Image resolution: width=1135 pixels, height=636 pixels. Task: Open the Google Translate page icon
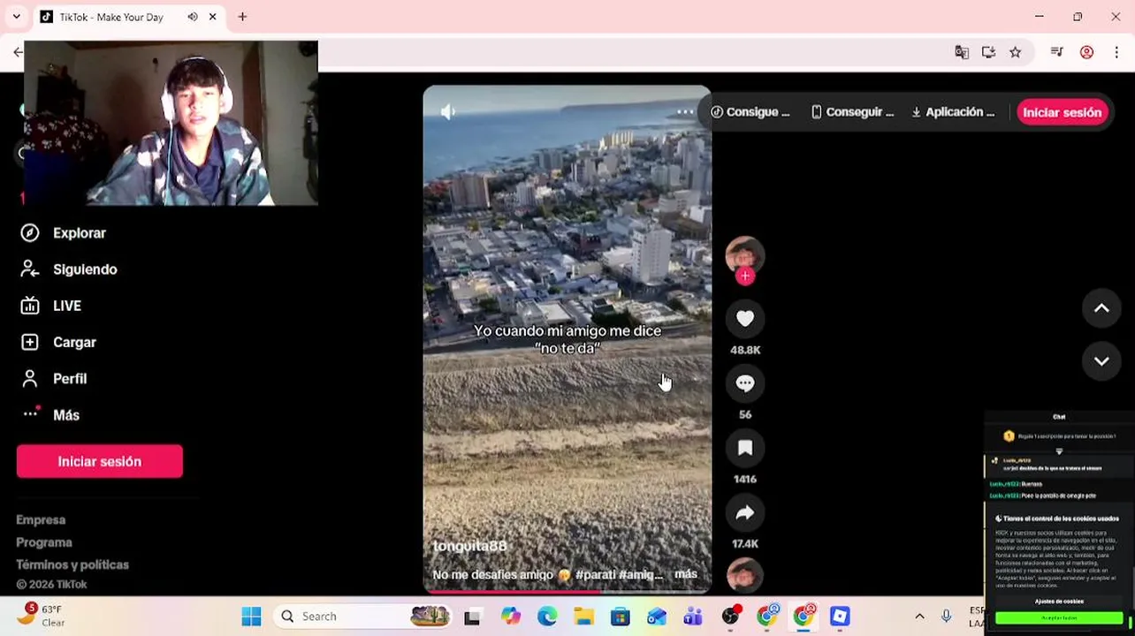(962, 52)
